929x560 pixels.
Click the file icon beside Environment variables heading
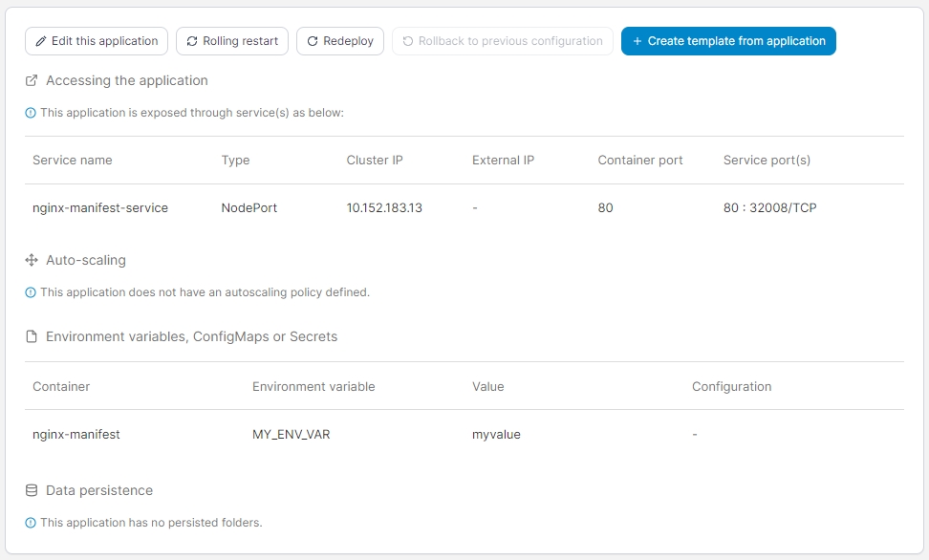(32, 336)
